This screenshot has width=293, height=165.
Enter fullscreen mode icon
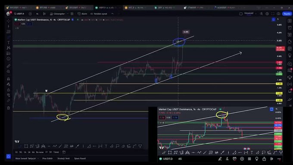click(273, 14)
